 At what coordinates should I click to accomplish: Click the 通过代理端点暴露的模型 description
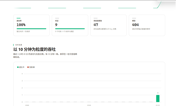(x=141, y=29)
